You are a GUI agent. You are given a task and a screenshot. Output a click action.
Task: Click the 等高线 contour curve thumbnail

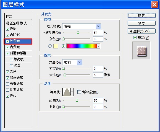pos(67,92)
